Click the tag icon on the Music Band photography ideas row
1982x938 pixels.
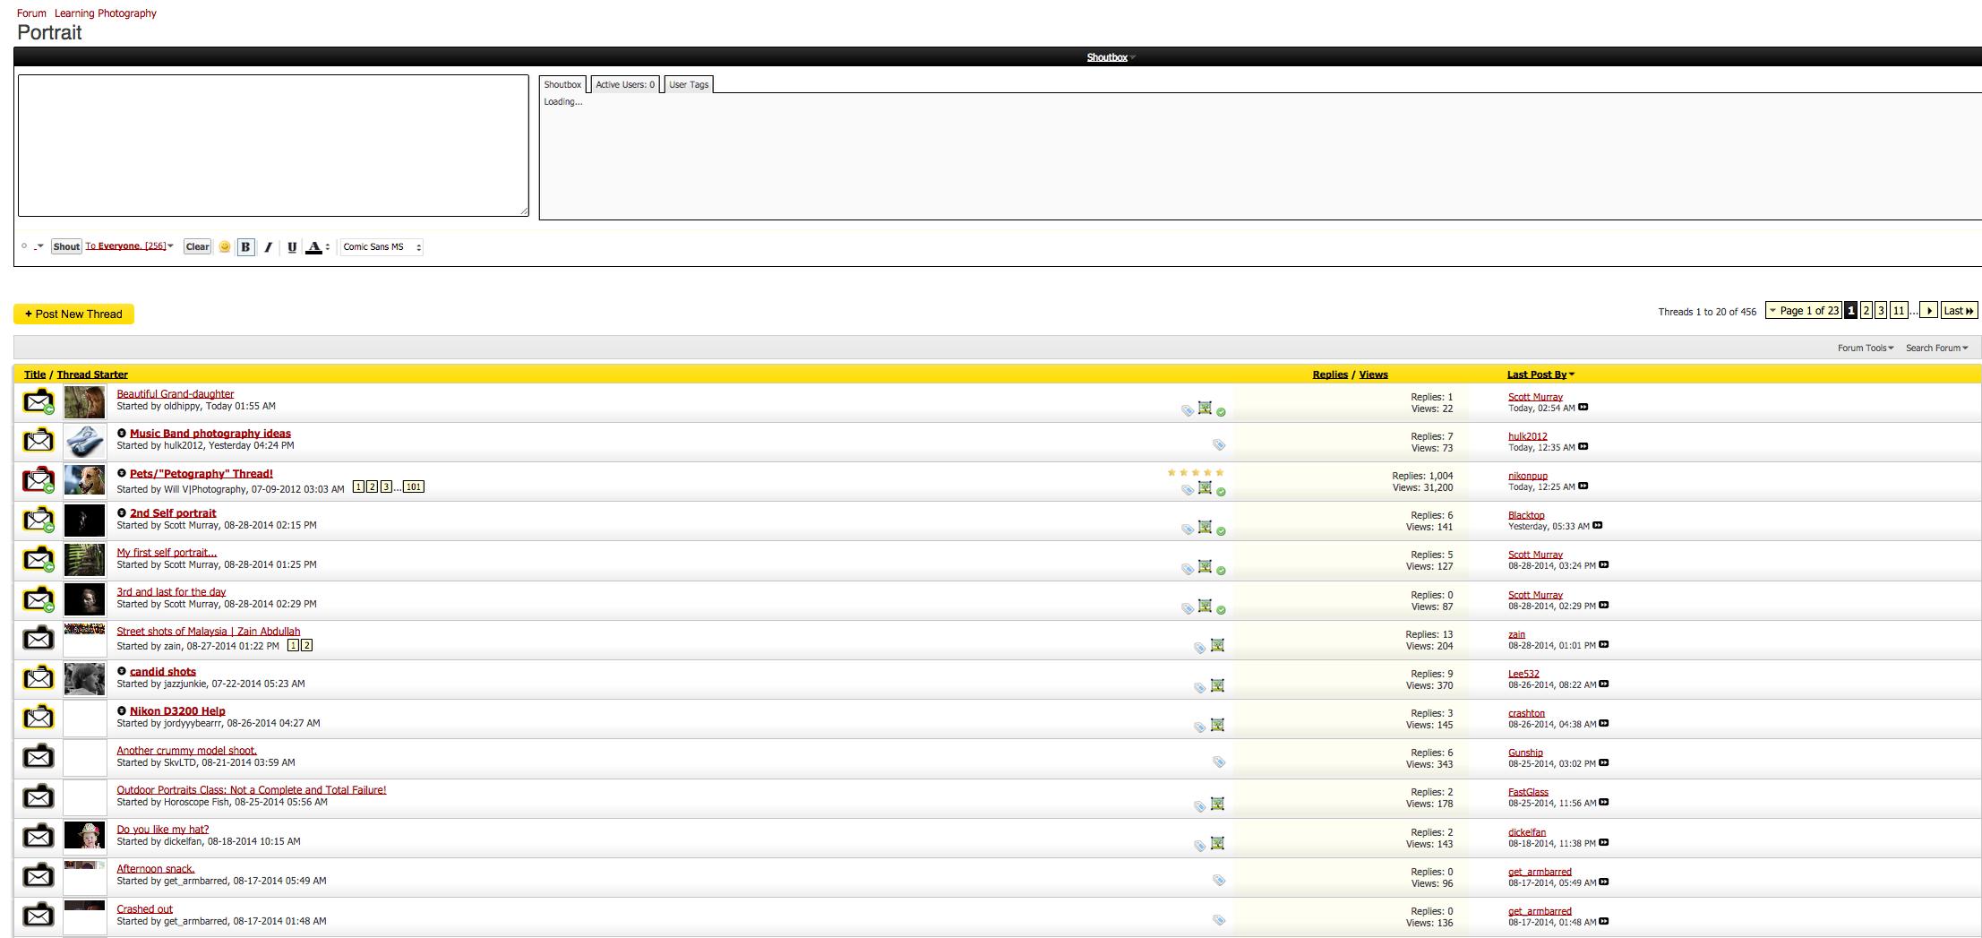(x=1218, y=444)
